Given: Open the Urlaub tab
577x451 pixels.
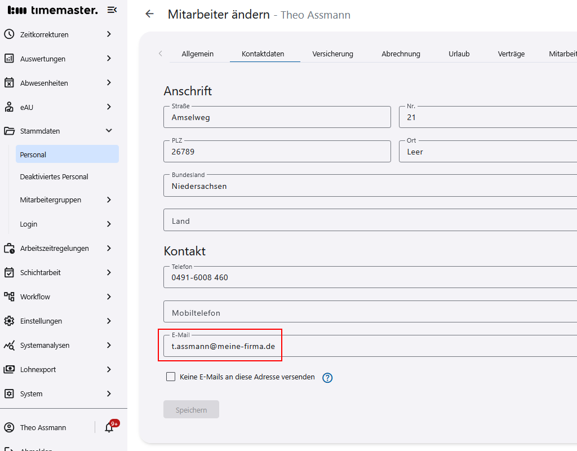Looking at the screenshot, I should click(x=459, y=54).
